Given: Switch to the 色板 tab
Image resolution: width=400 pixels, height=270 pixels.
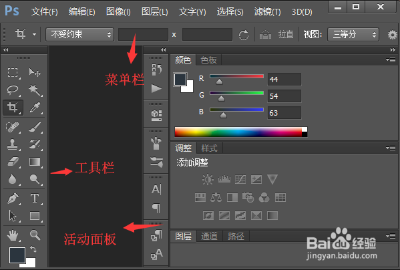Looking at the screenshot, I should click(208, 60).
